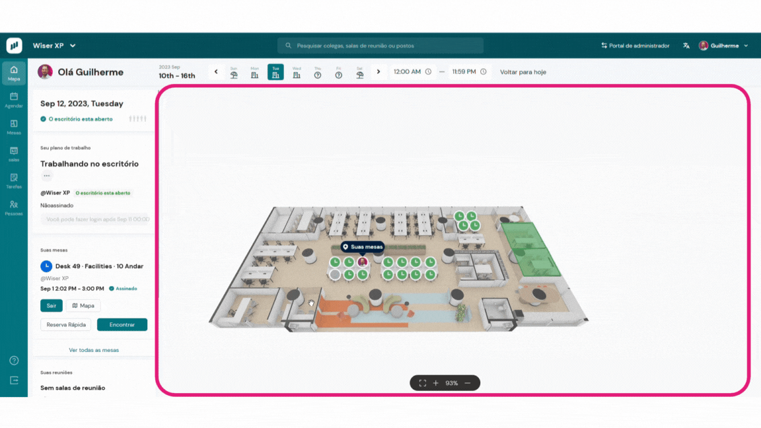Click the Mapa button for Desk 49
Screen dimensions: 761x428
[83, 306]
